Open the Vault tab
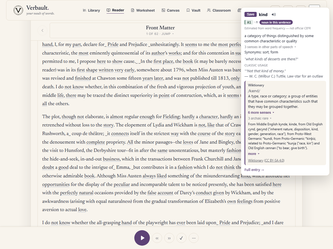The width and height of the screenshot is (333, 249). click(193, 10)
